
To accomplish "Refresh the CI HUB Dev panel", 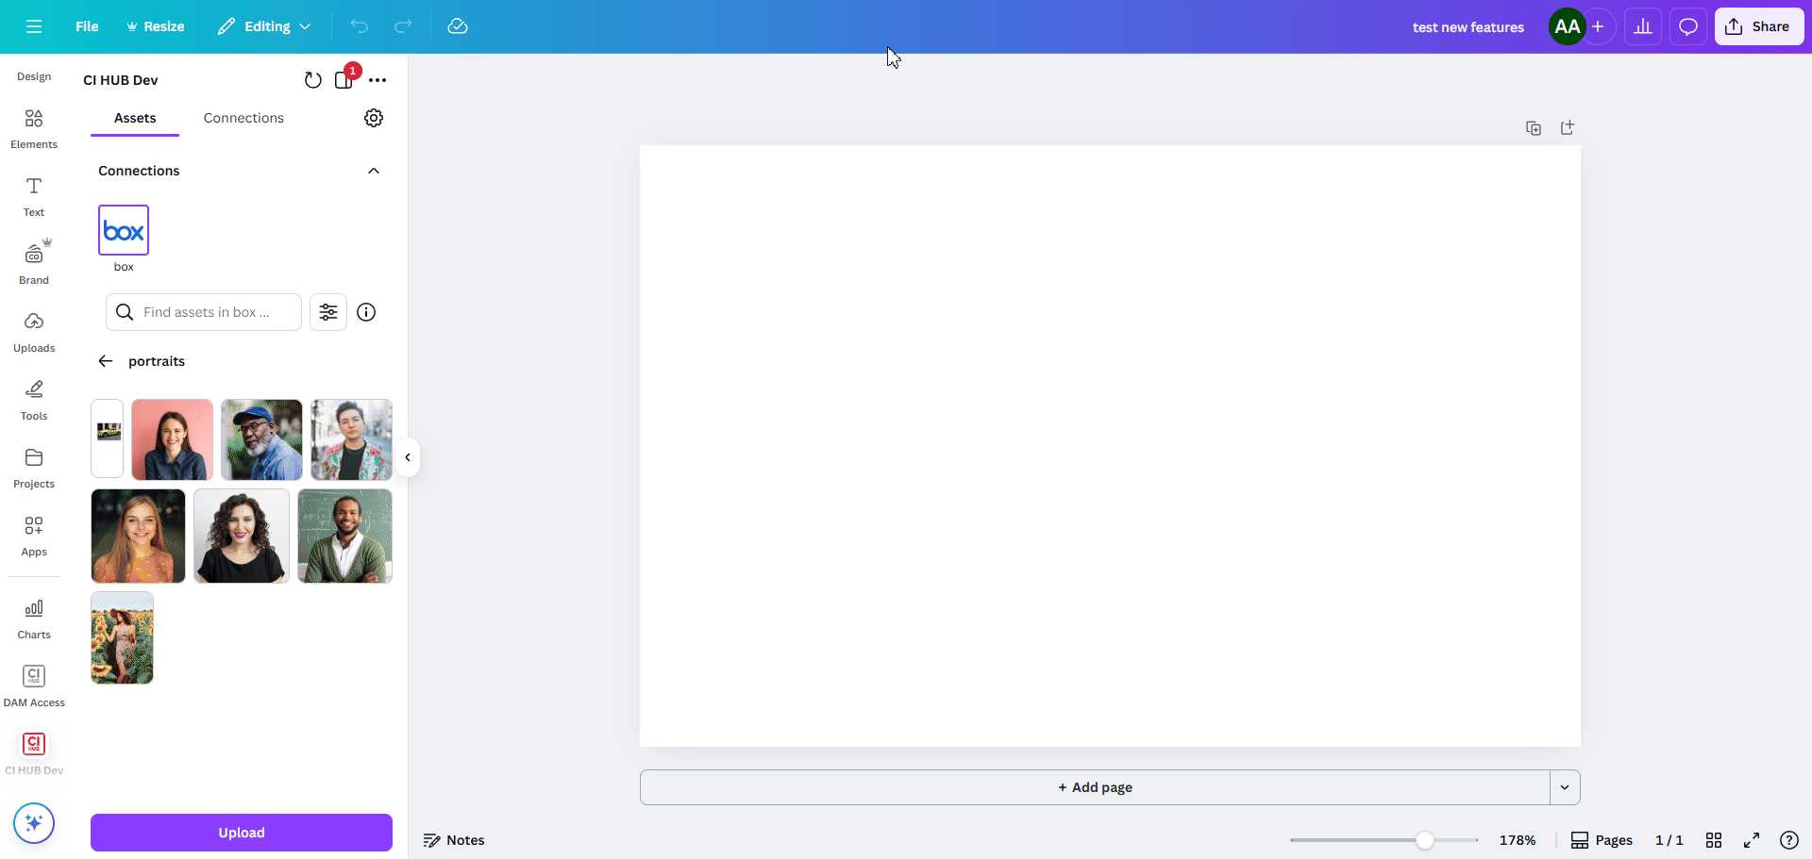I will click(x=312, y=80).
